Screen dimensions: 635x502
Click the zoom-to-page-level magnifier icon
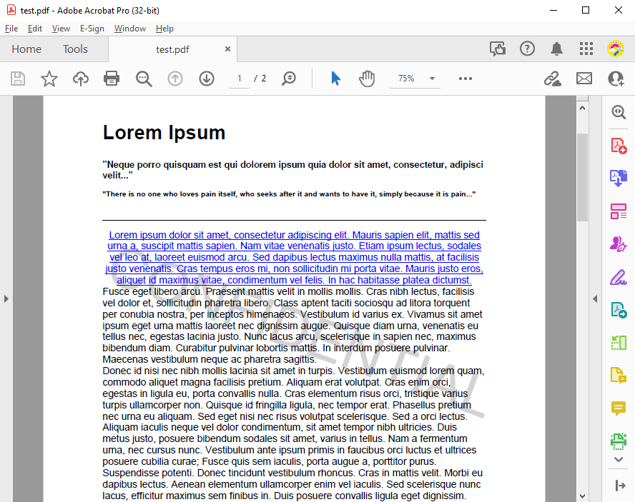[289, 79]
